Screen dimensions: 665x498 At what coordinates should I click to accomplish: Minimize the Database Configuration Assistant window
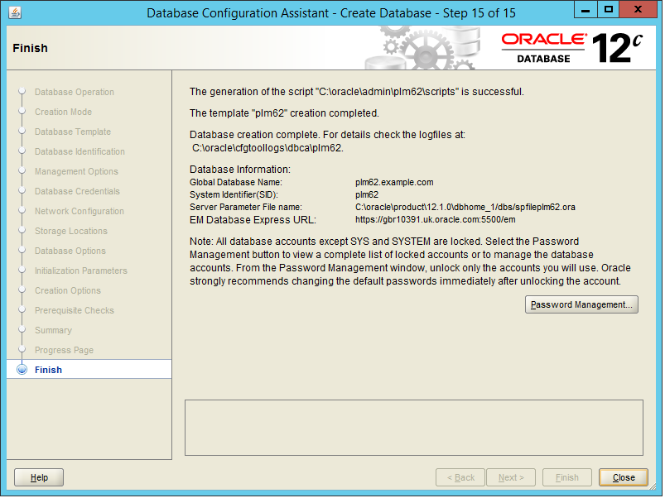[585, 9]
